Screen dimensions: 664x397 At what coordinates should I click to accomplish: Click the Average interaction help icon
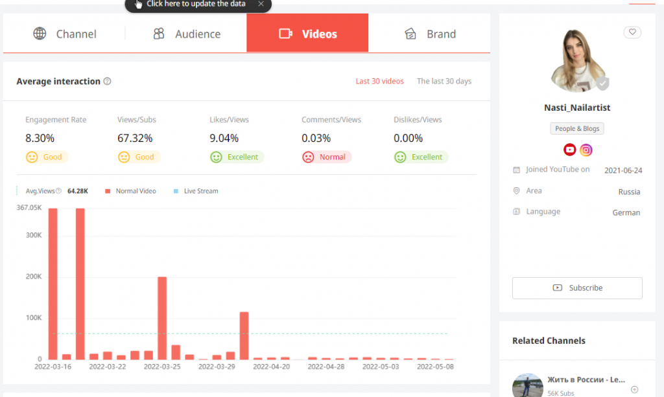[x=107, y=81]
